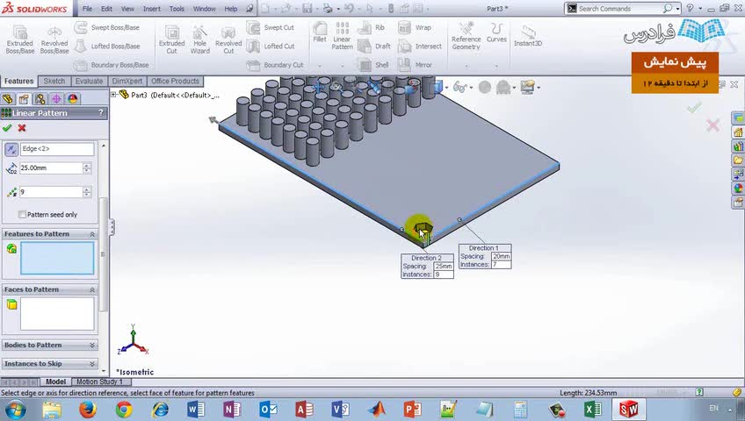The height and width of the screenshot is (421, 745).
Task: Open the DimXpertManager tab icon
Action: [x=56, y=98]
